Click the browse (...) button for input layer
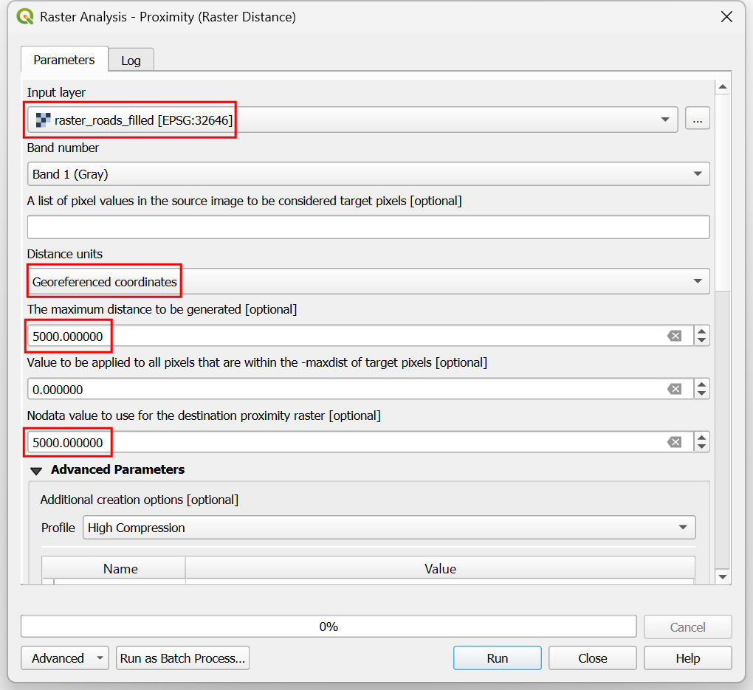This screenshot has height=690, width=753. 697,119
